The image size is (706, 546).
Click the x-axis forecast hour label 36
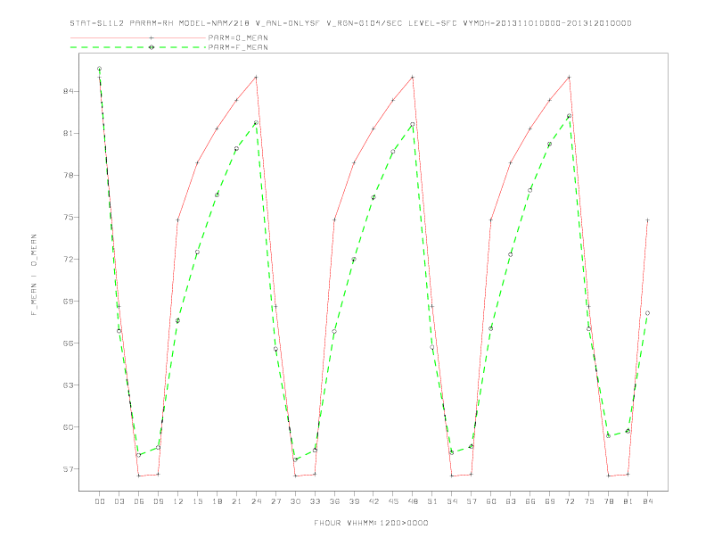(x=334, y=501)
